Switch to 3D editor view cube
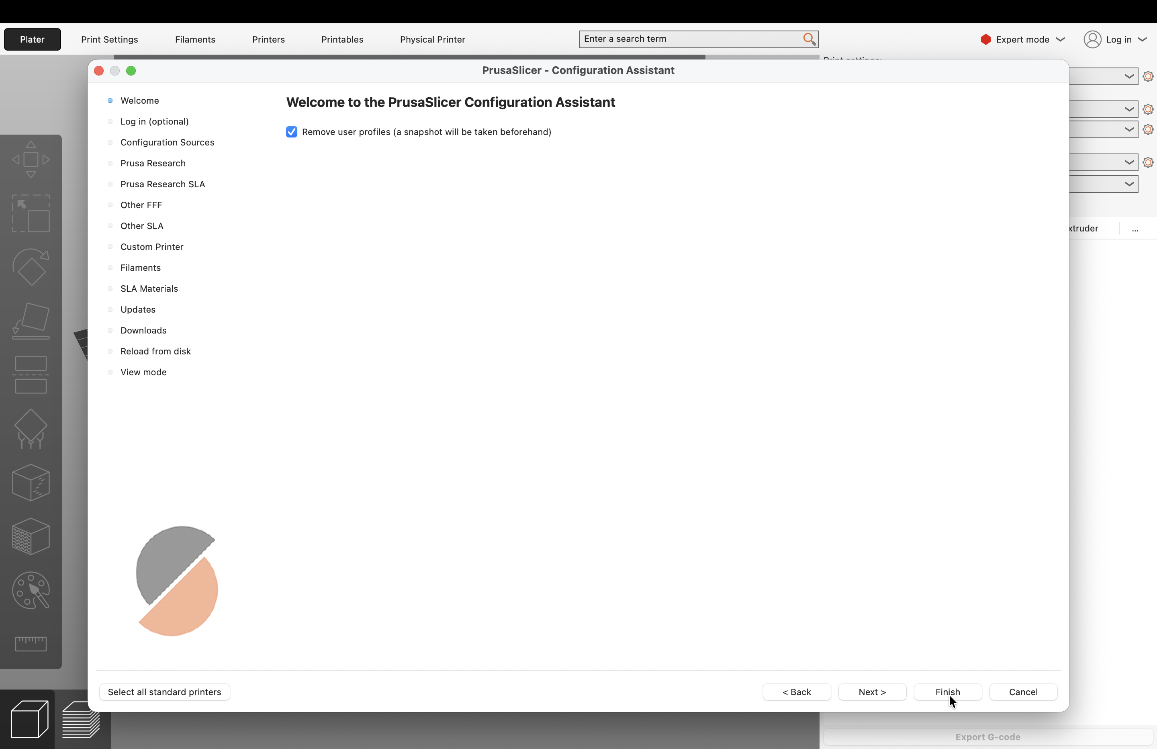Screen dimensions: 1157x749 pos(29,719)
